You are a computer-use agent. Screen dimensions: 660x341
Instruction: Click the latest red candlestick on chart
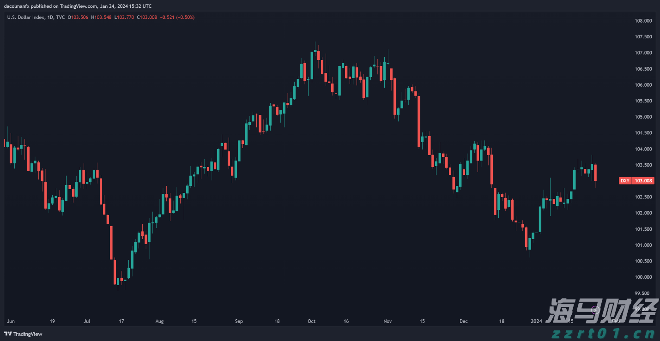point(595,173)
